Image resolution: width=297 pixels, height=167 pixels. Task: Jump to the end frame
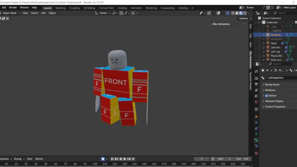click(133, 159)
